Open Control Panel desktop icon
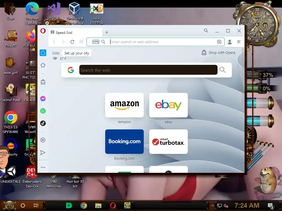The height and width of the screenshot is (211, 282). point(11,93)
